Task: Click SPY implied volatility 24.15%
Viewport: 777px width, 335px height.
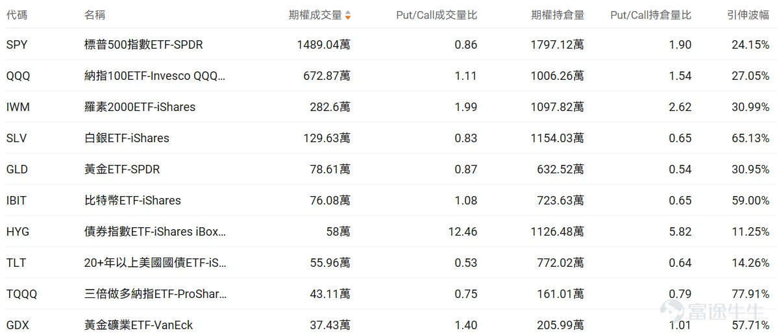Action: pyautogui.click(x=751, y=45)
